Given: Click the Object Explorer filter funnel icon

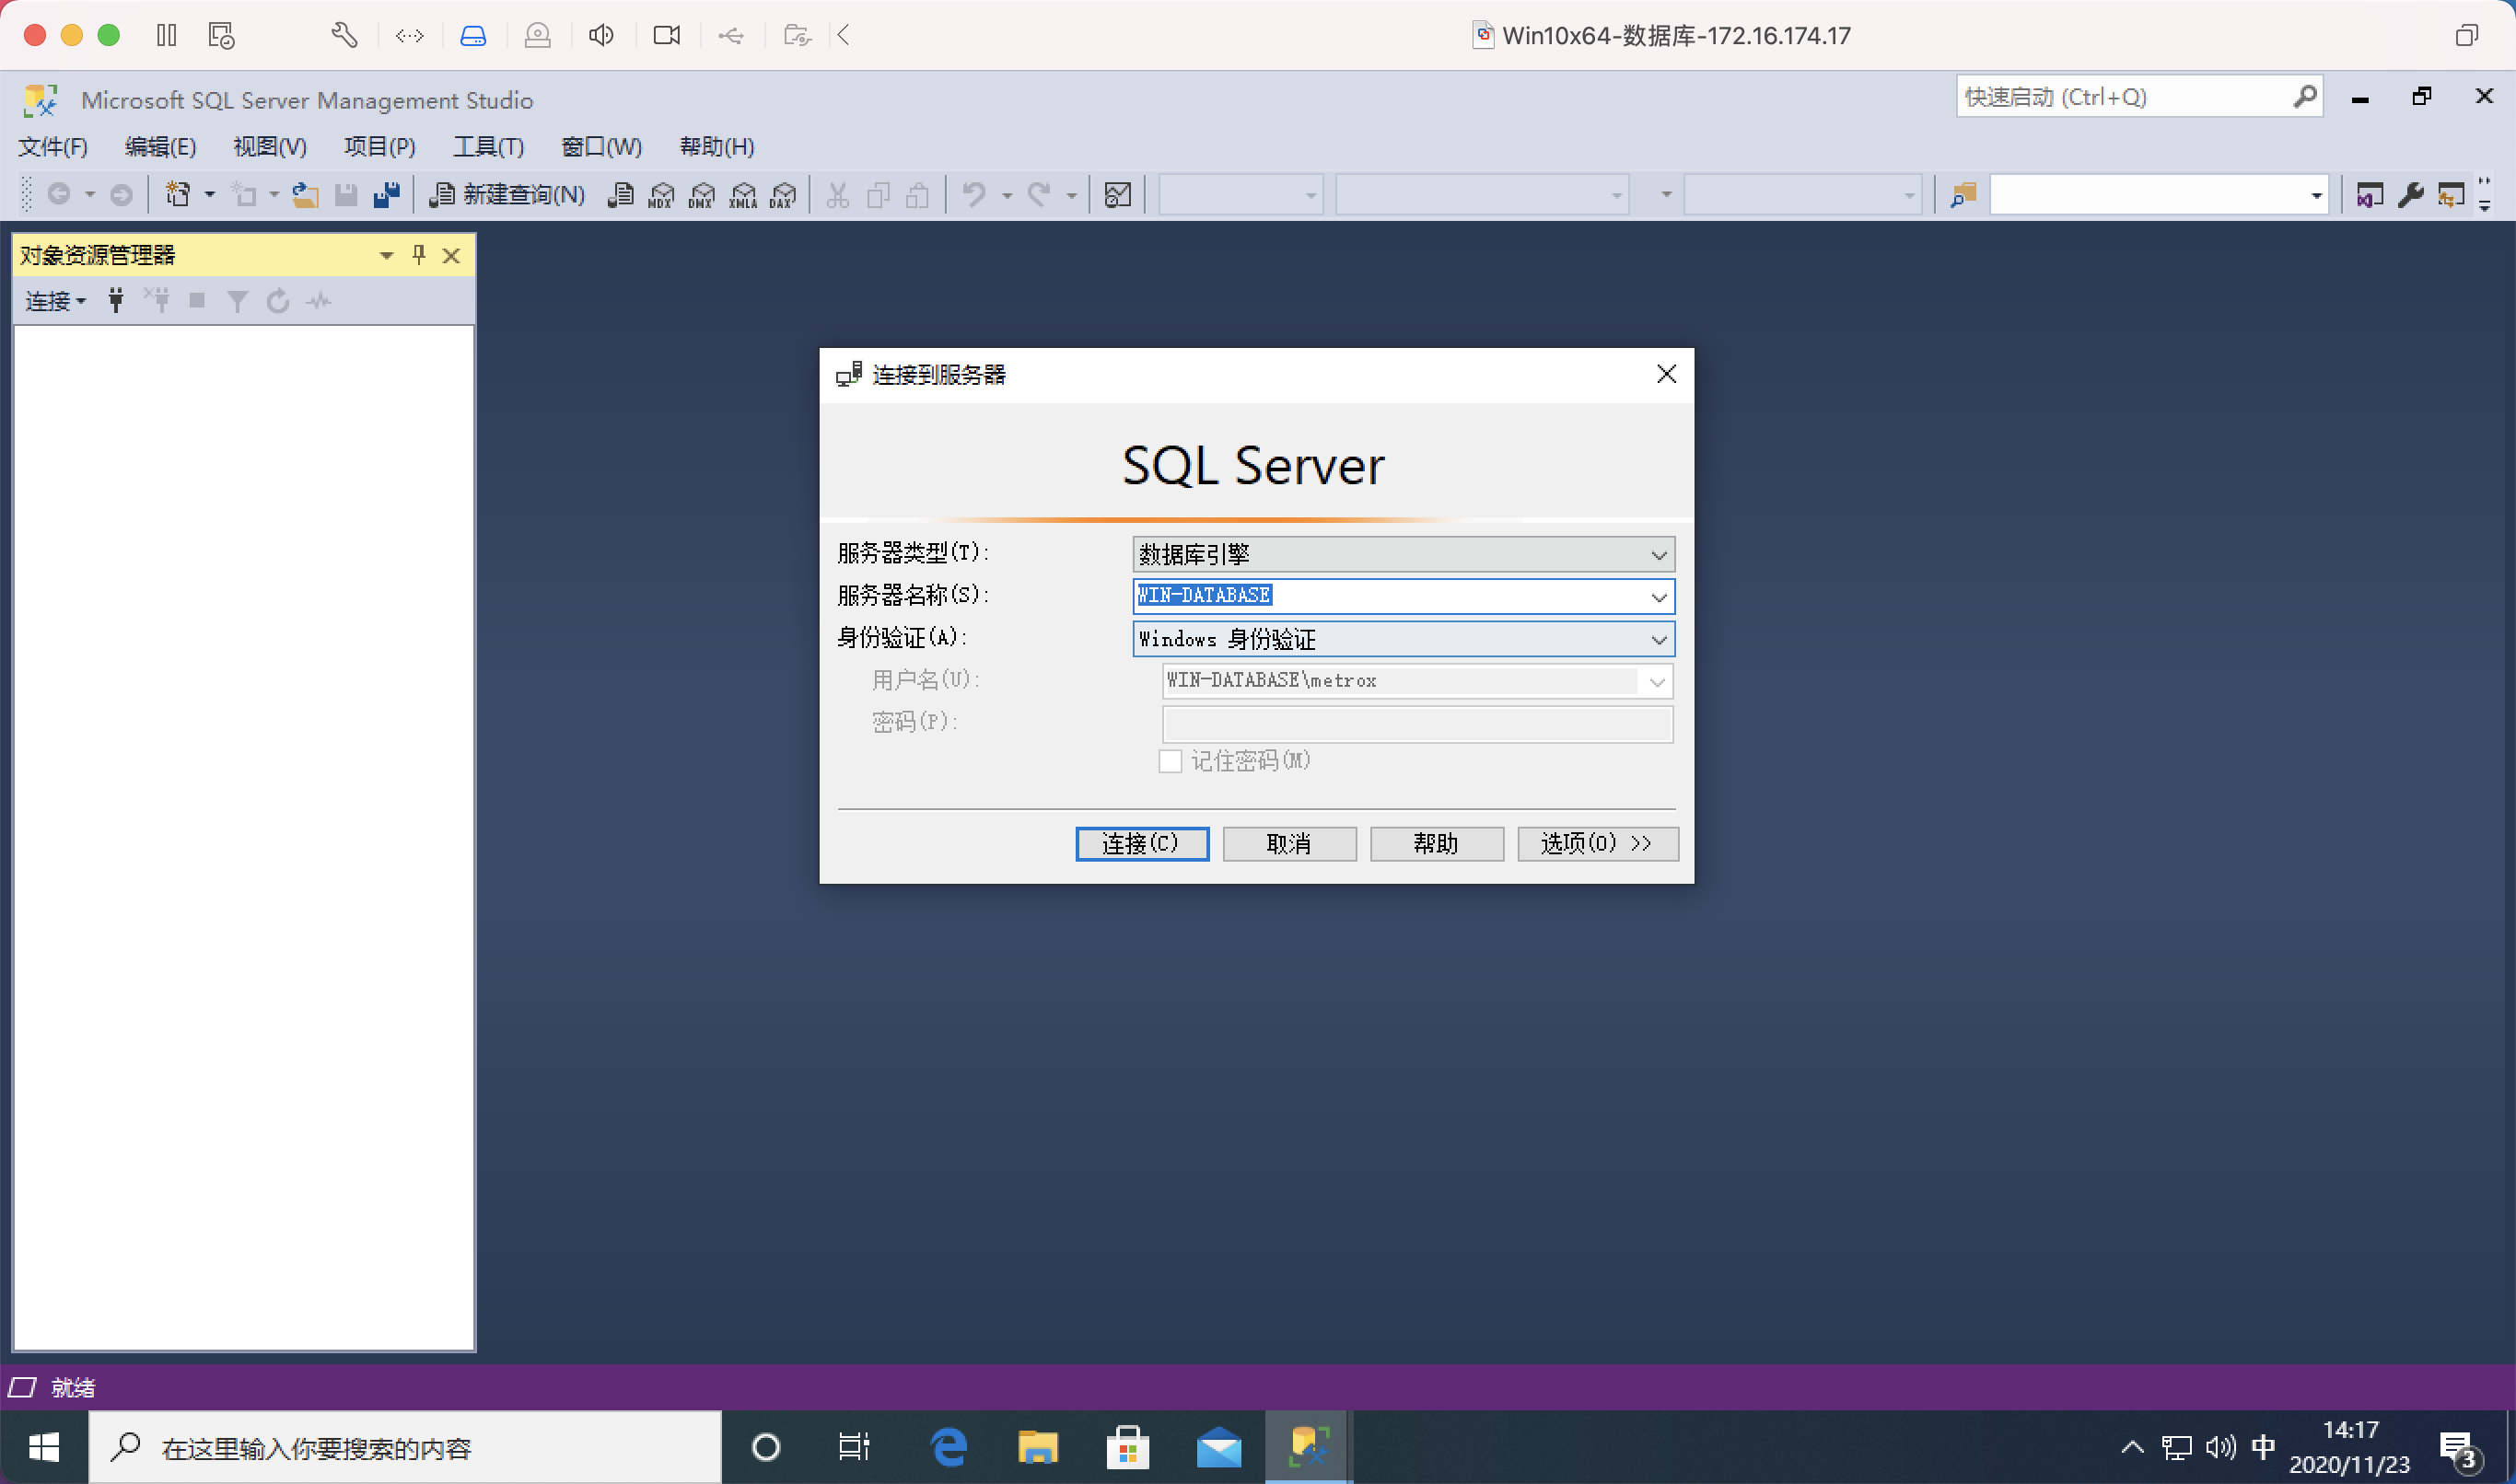Looking at the screenshot, I should 237,300.
